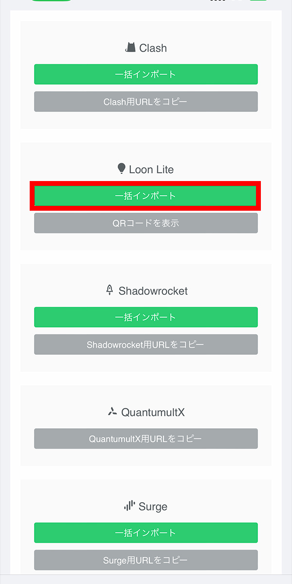Screen dimensions: 292x584
Task: Copy the Shadowrocket 用 URL
Action: coord(146,344)
